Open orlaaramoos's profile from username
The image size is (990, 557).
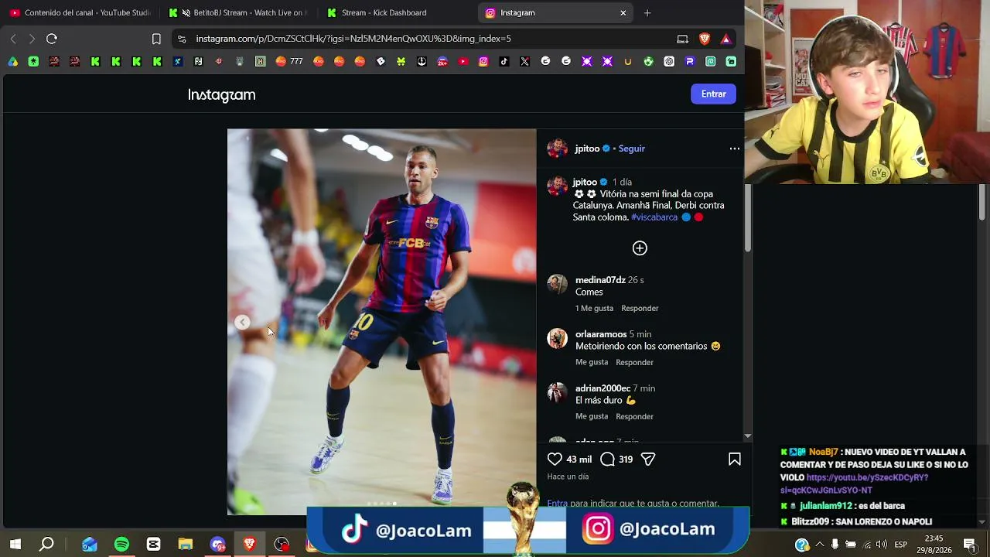pos(601,334)
